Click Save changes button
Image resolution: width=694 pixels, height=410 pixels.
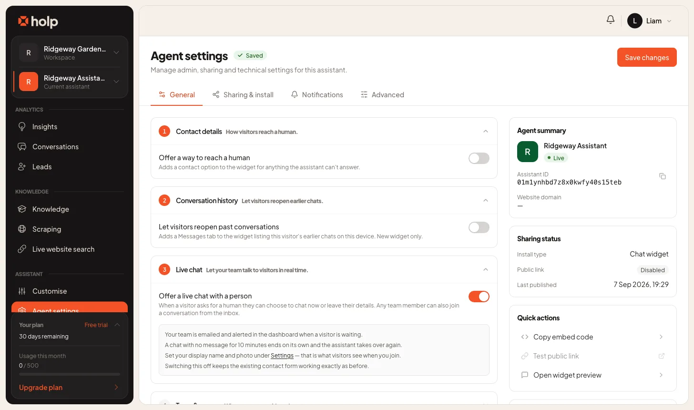[x=647, y=57]
